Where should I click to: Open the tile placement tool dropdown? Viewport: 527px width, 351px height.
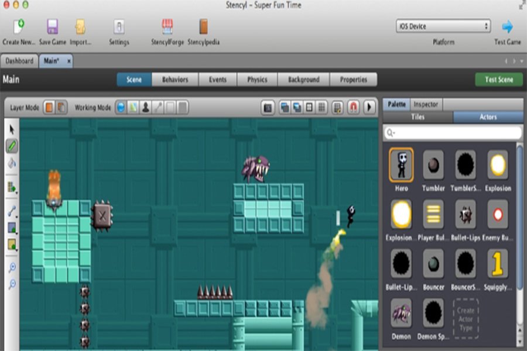[x=12, y=187]
